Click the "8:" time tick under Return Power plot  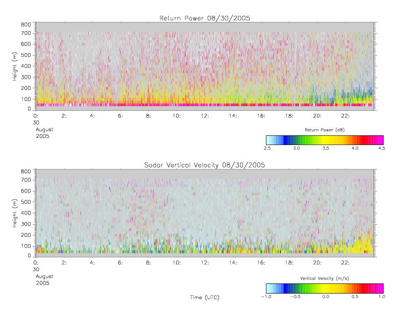[148, 116]
